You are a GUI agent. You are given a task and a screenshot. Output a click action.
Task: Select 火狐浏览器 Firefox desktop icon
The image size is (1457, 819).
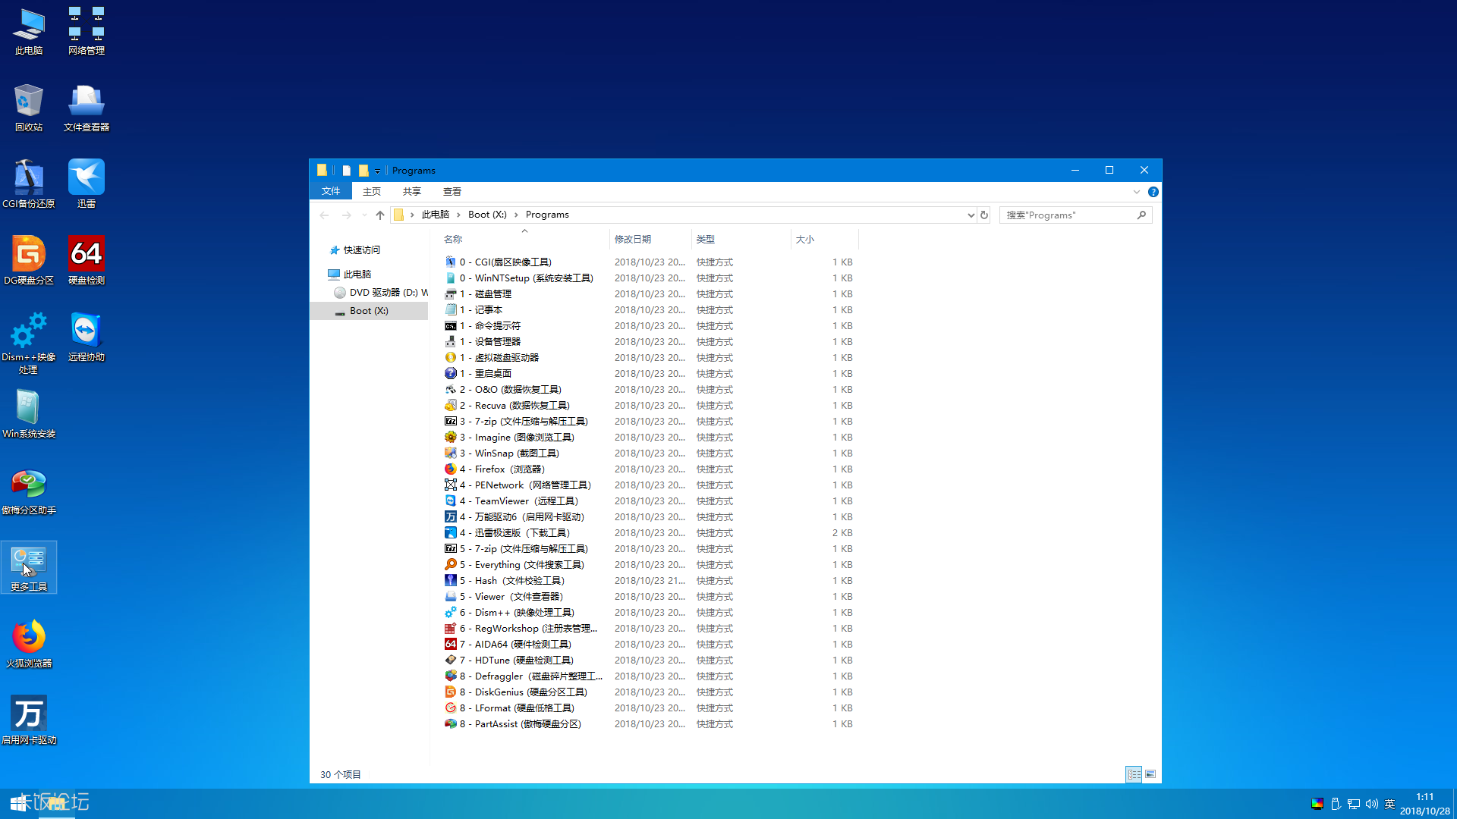pyautogui.click(x=29, y=644)
